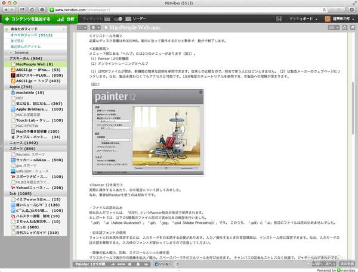
Task: Select the Macの手書き説明書 (100) feed
Action: click(x=35, y=132)
